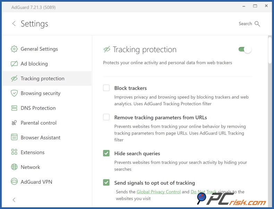Click the Extensions grid icon
Screen dimensions: 274x209
(14, 152)
